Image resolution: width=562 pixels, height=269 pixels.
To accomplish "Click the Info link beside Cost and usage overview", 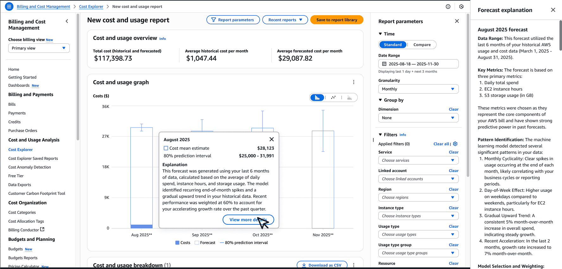I will pyautogui.click(x=162, y=39).
